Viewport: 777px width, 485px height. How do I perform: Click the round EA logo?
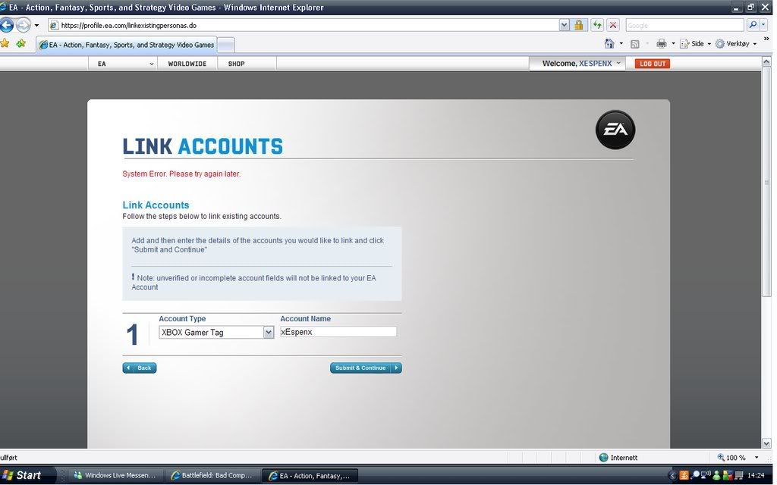point(615,130)
